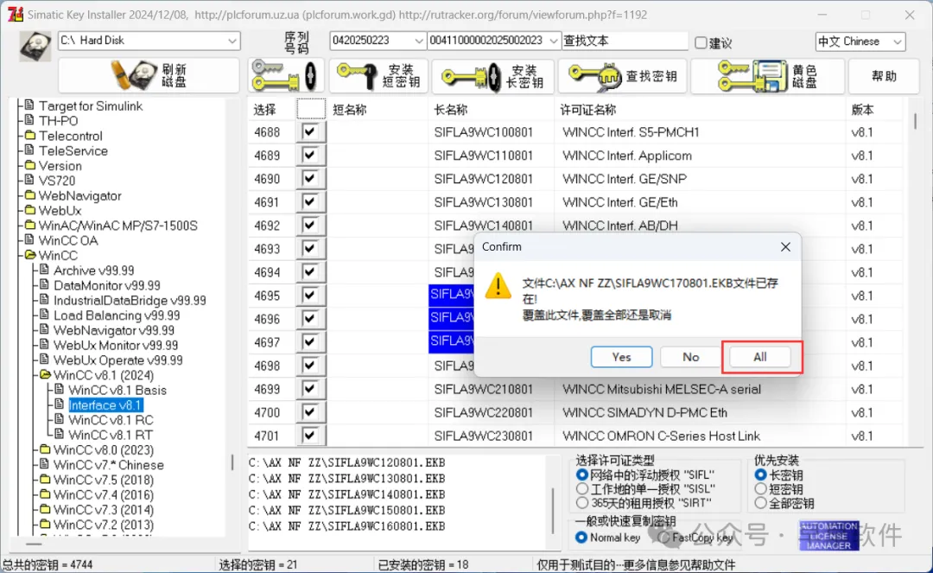933x573 pixels.
Task: Click the WinCC v8.0 (2023) folder icon
Action: [45, 449]
